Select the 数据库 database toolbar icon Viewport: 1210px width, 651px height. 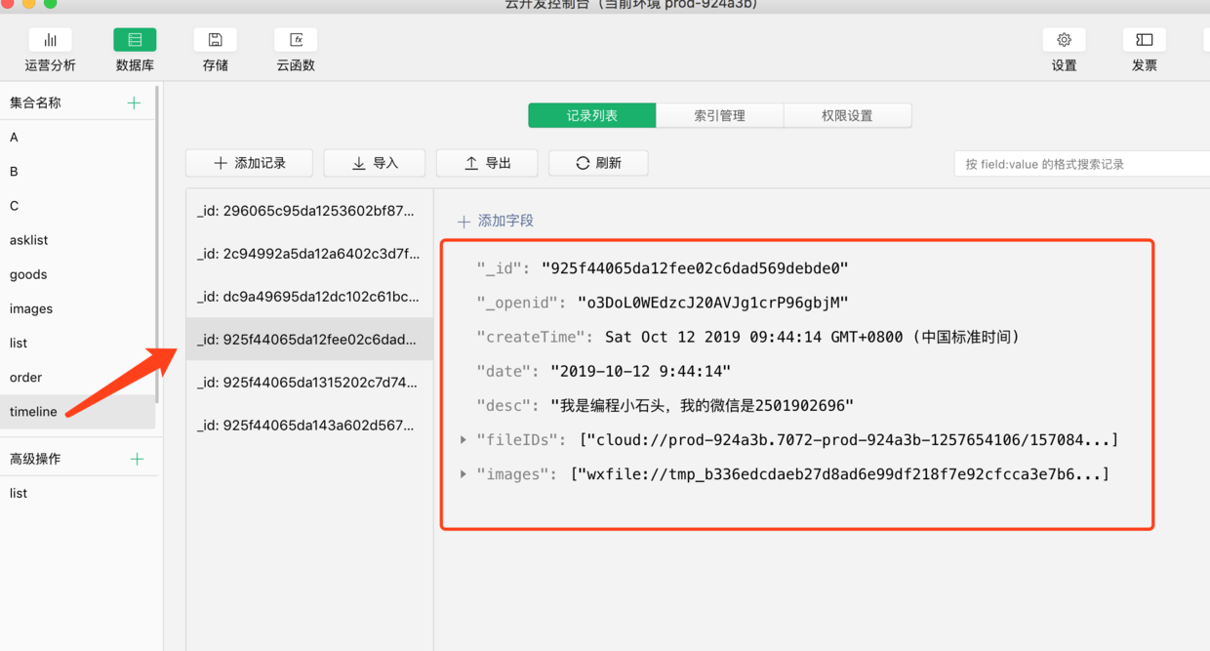[135, 40]
